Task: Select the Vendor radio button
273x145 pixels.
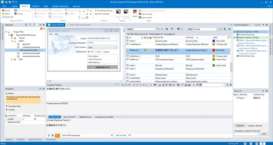Action: 102,52
